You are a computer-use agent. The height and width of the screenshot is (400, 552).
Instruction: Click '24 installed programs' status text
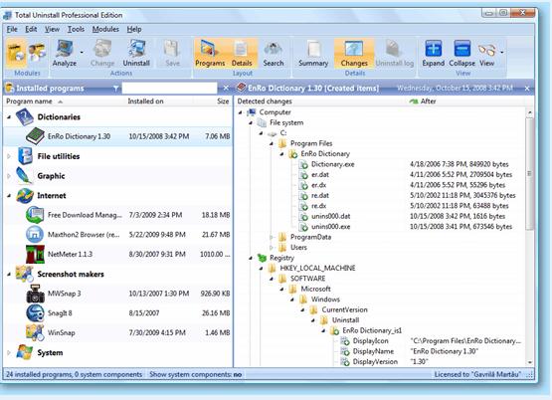(x=39, y=374)
